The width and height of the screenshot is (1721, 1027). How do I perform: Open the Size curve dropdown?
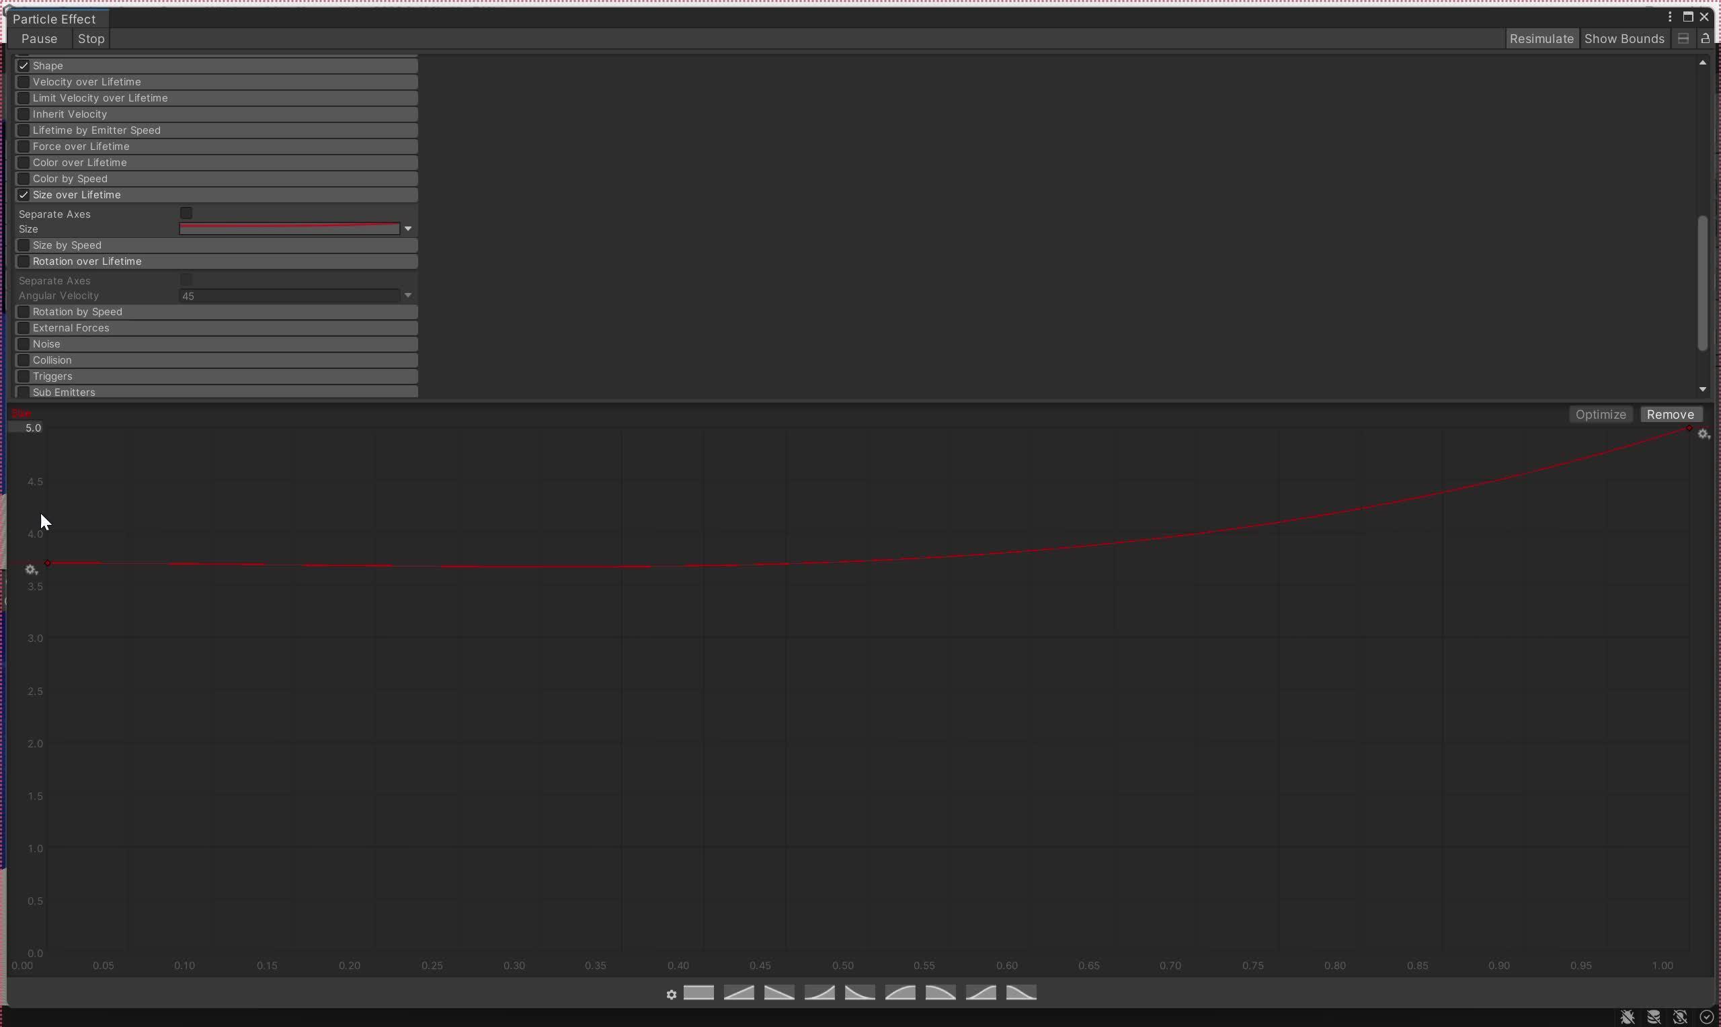point(407,229)
